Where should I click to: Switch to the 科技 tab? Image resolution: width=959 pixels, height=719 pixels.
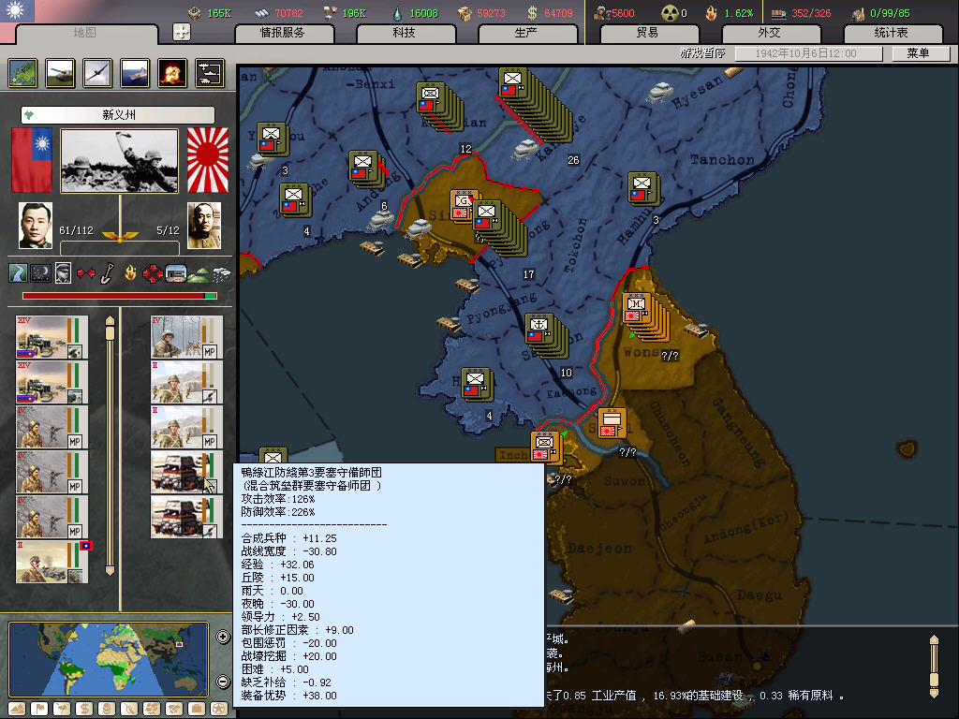(x=404, y=33)
